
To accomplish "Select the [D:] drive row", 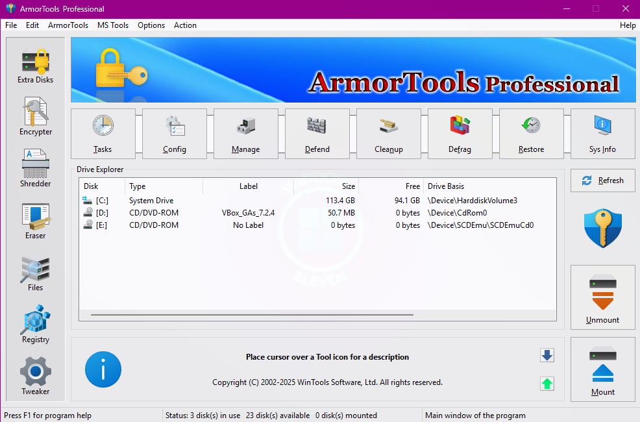I will 317,213.
